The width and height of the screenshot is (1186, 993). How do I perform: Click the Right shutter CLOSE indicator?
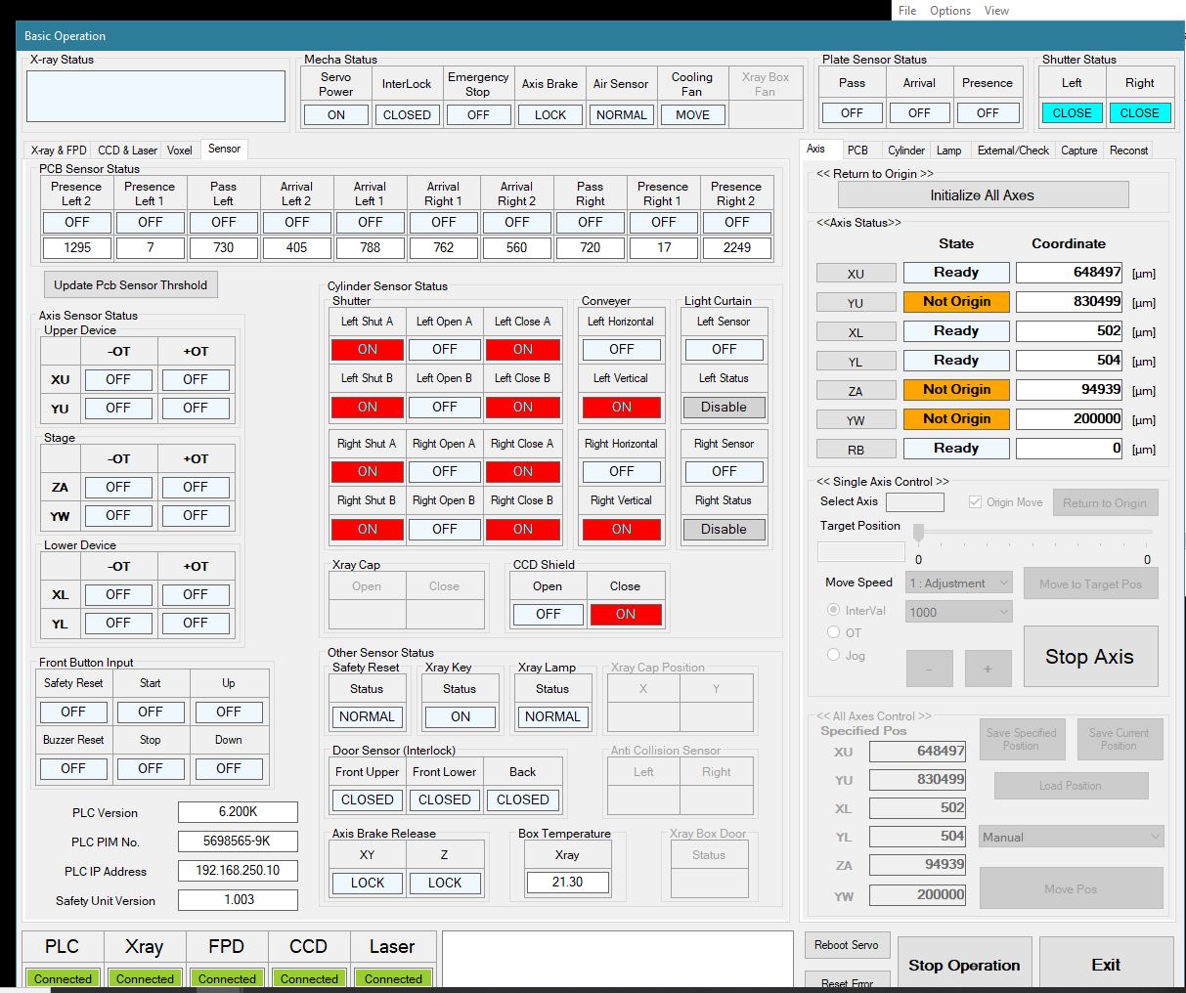1139,113
